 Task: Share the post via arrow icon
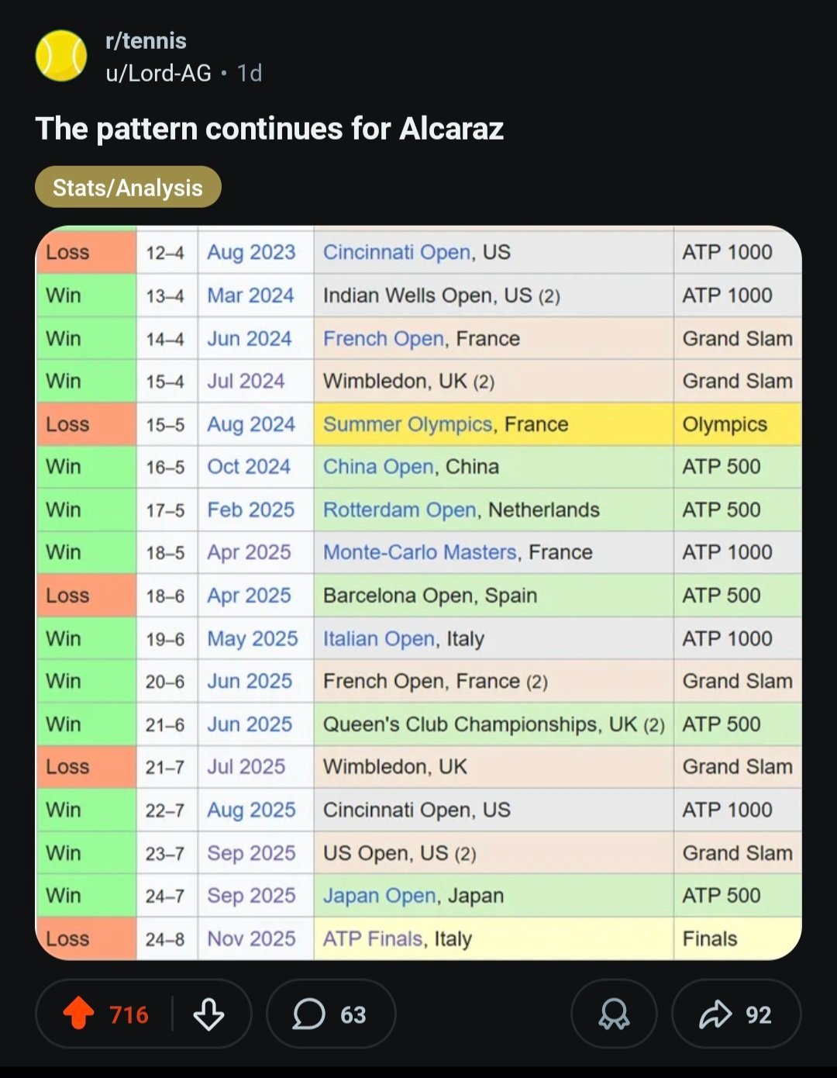735,1014
